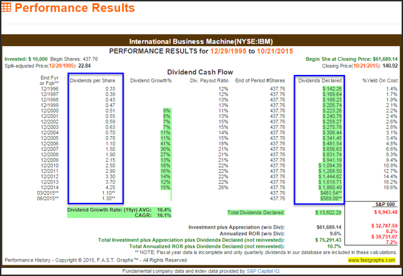
Task: Click the $ 75,291.43 total investment value
Action: click(329, 240)
